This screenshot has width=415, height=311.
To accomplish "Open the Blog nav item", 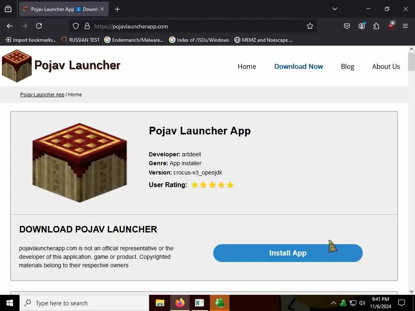I will point(347,66).
